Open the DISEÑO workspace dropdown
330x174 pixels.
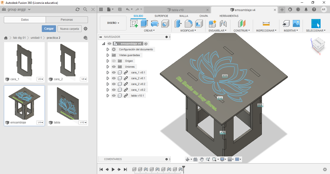point(113,23)
